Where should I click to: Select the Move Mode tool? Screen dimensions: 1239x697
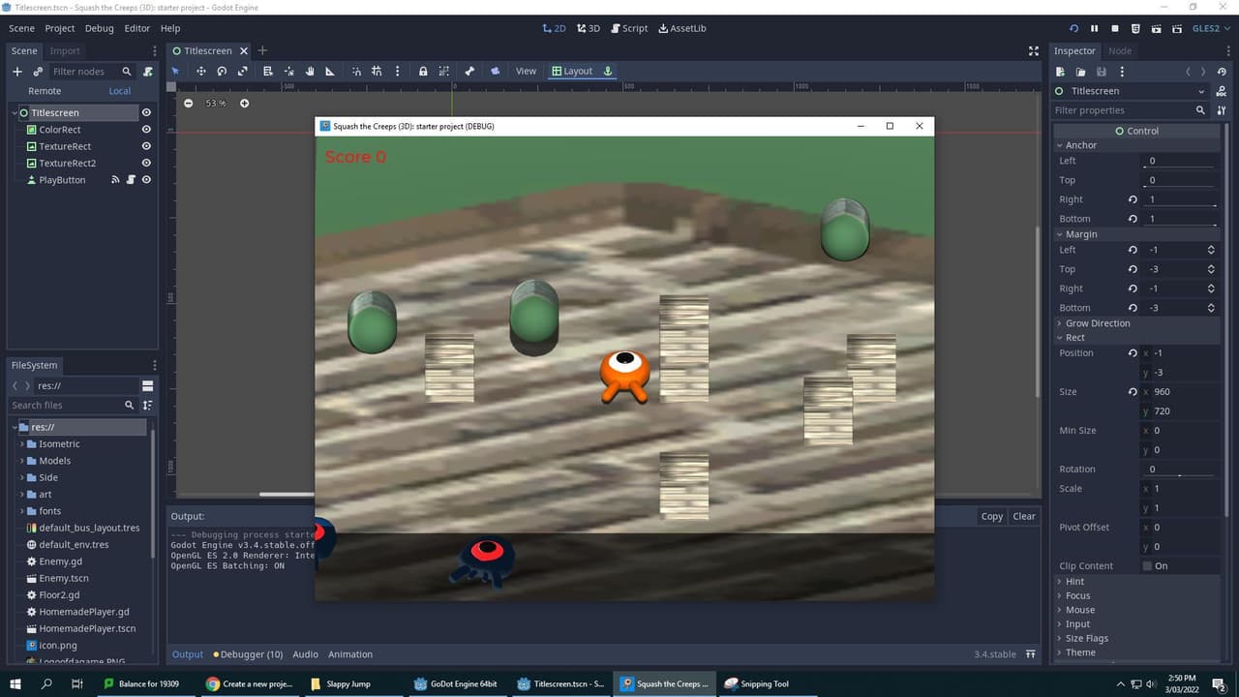[201, 71]
